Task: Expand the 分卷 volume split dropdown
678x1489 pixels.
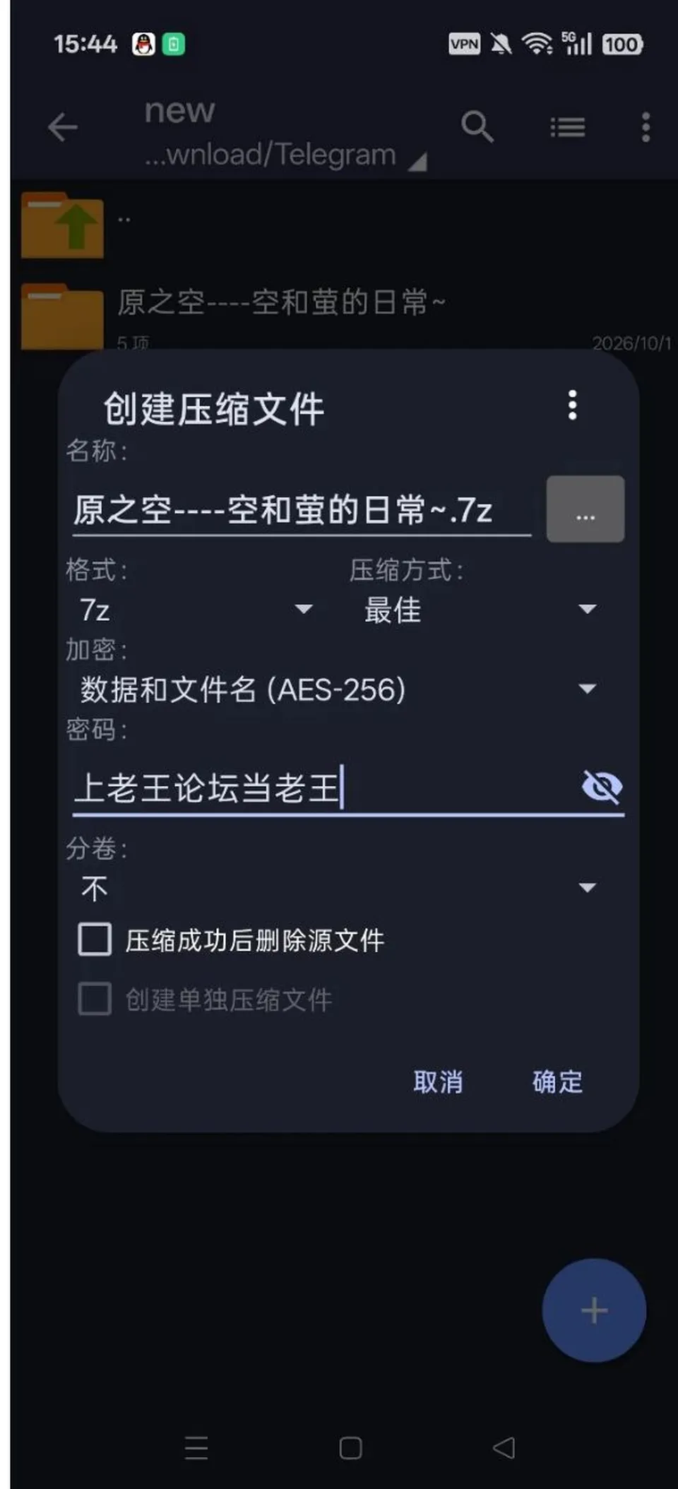Action: pyautogui.click(x=339, y=888)
